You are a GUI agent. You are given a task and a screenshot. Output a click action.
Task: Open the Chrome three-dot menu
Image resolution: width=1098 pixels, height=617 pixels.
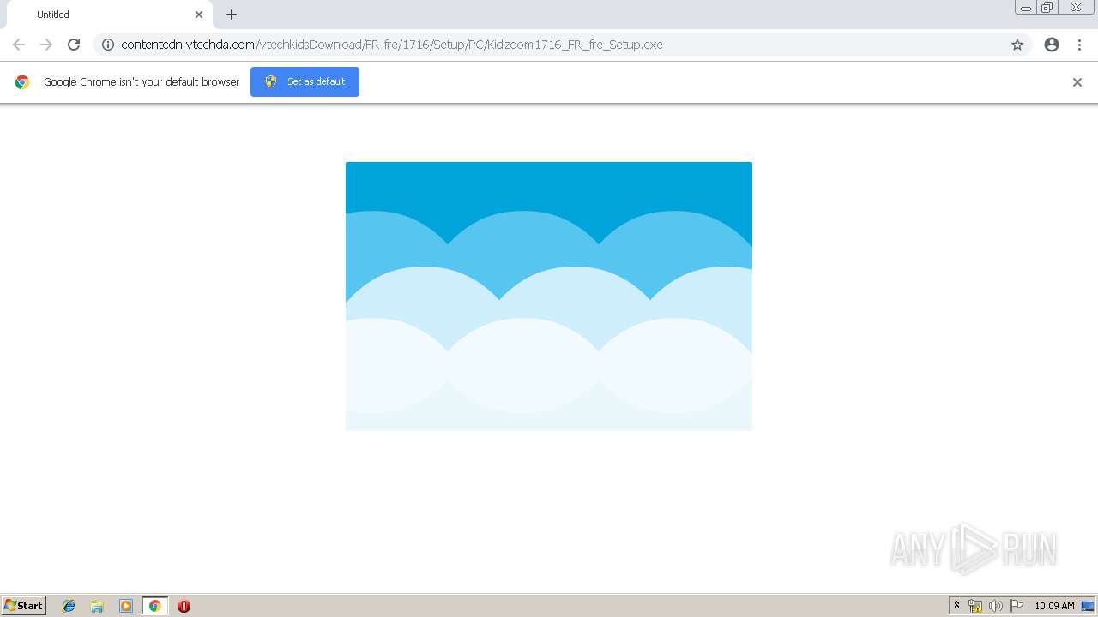[x=1079, y=45]
